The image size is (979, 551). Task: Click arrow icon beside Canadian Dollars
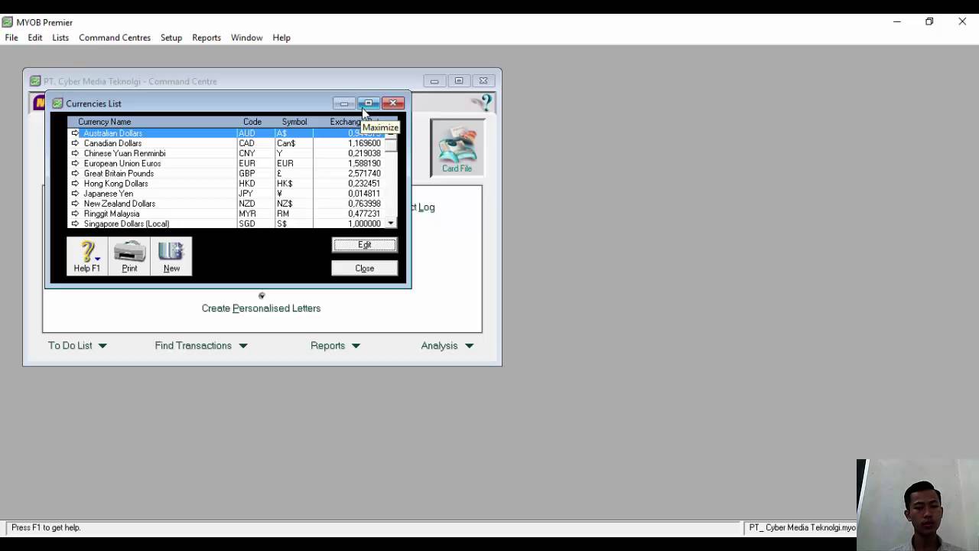click(75, 143)
